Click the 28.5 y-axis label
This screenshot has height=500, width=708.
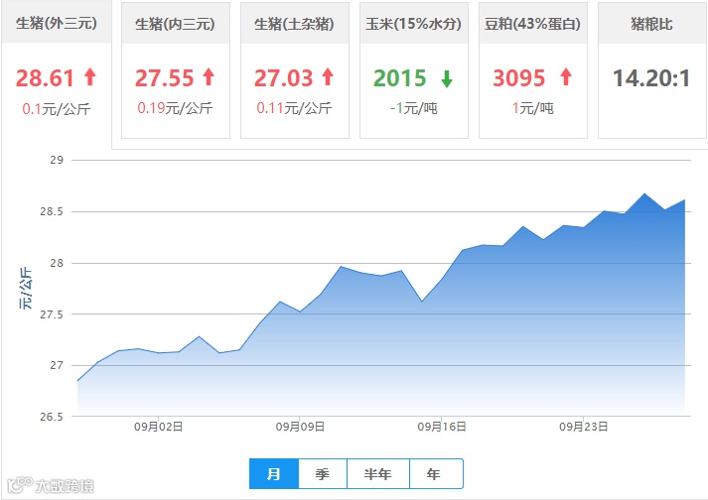click(52, 211)
